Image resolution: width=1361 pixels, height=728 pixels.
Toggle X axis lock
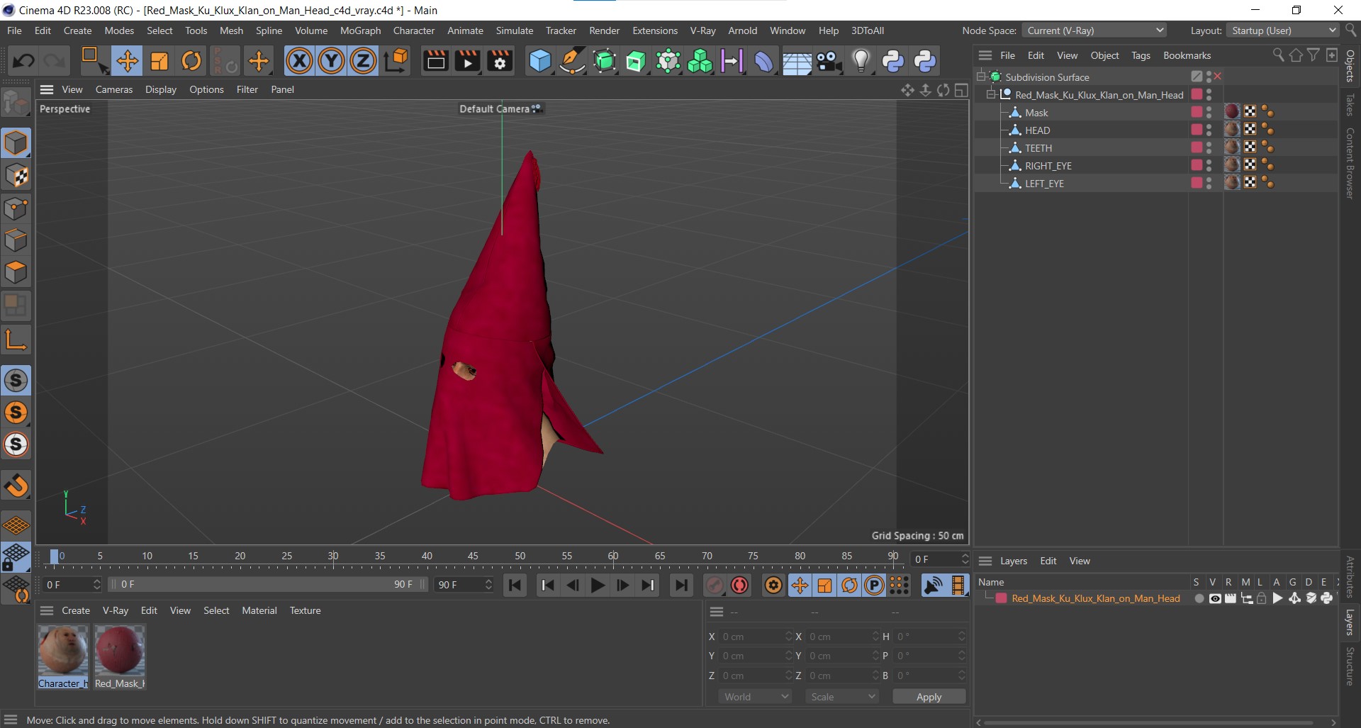click(x=299, y=61)
